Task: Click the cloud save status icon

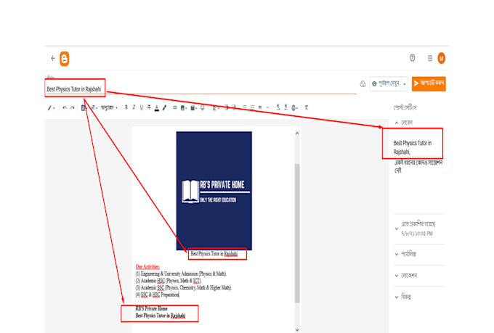Action: 363,83
